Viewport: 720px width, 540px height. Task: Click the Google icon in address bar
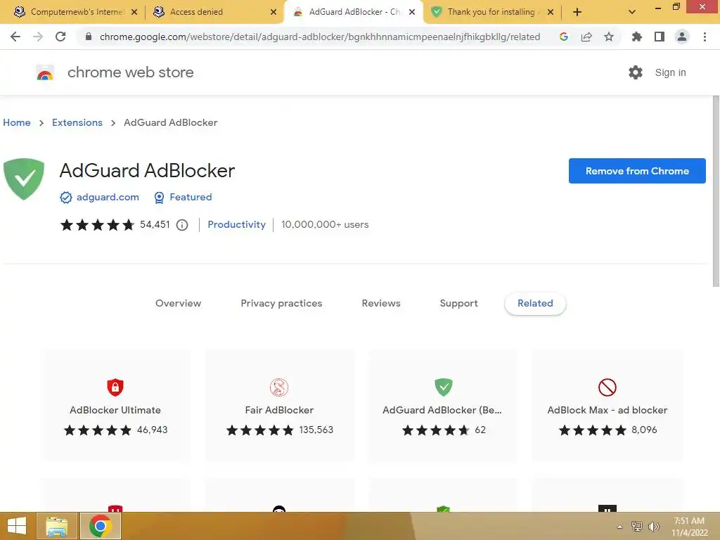(564, 37)
